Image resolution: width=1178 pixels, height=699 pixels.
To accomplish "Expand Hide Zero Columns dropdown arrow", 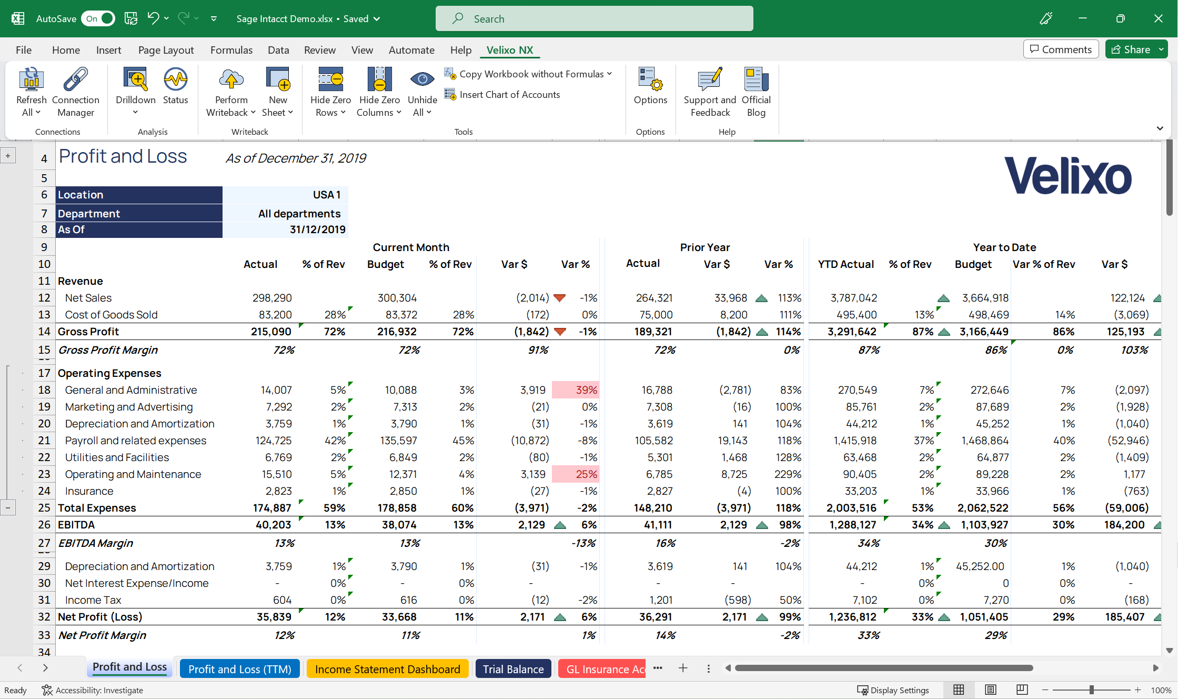I will click(x=399, y=113).
